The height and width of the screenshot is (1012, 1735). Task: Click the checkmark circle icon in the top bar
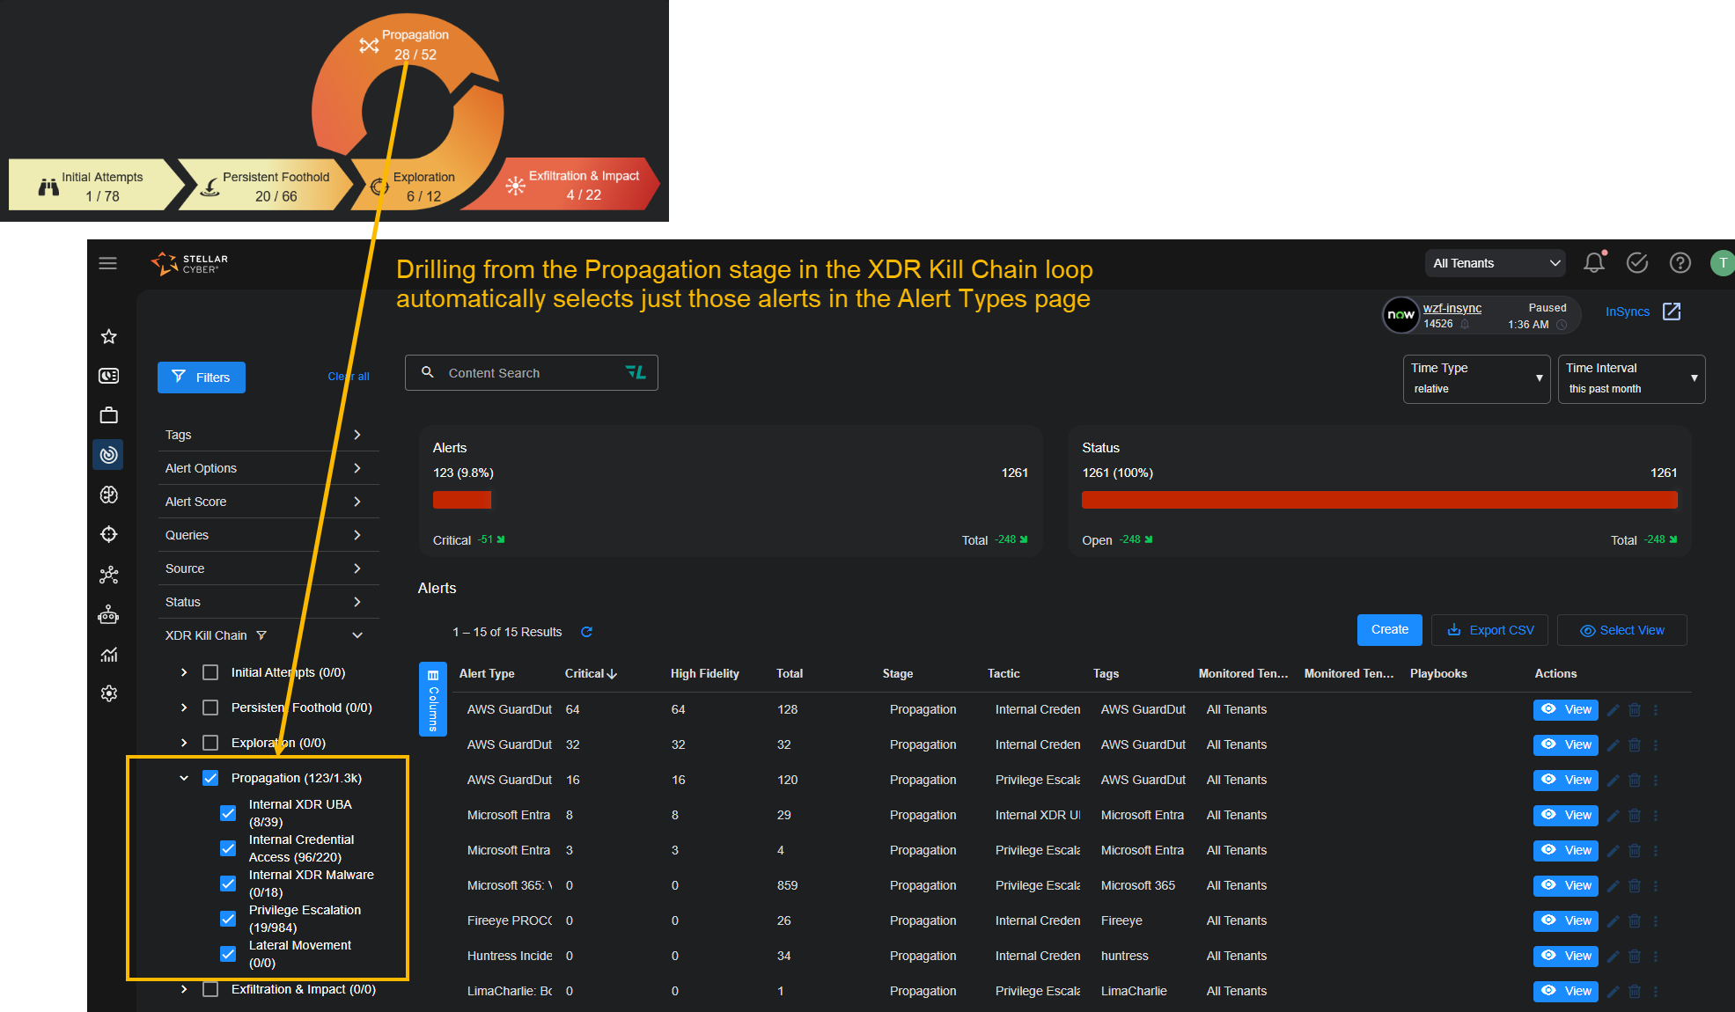(x=1636, y=263)
